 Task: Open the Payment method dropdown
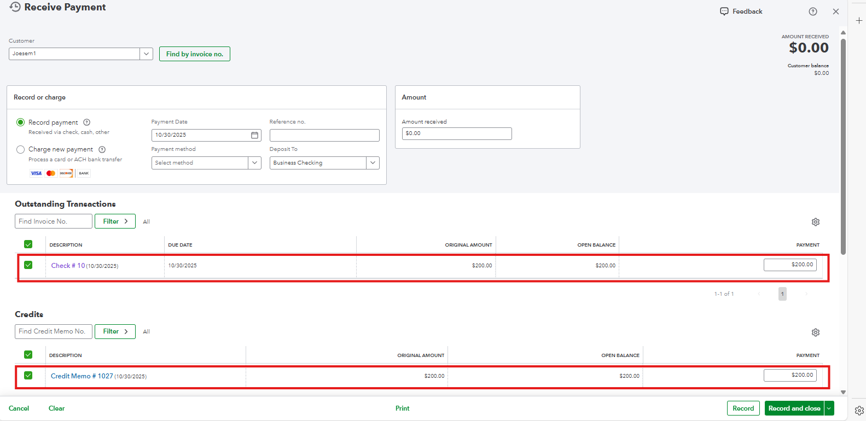pyautogui.click(x=254, y=163)
